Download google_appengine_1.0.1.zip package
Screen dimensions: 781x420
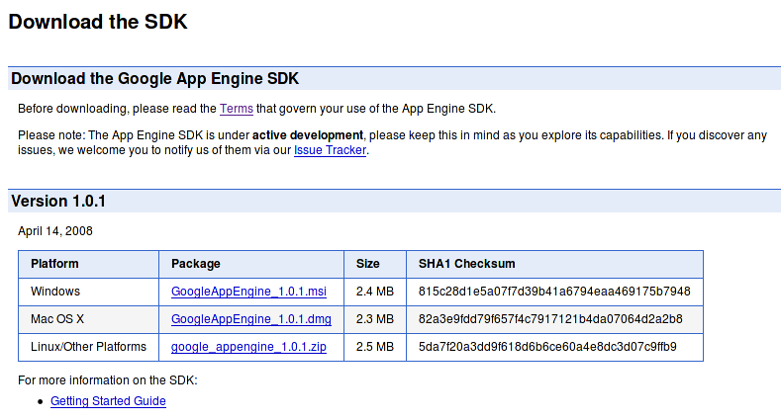(248, 347)
